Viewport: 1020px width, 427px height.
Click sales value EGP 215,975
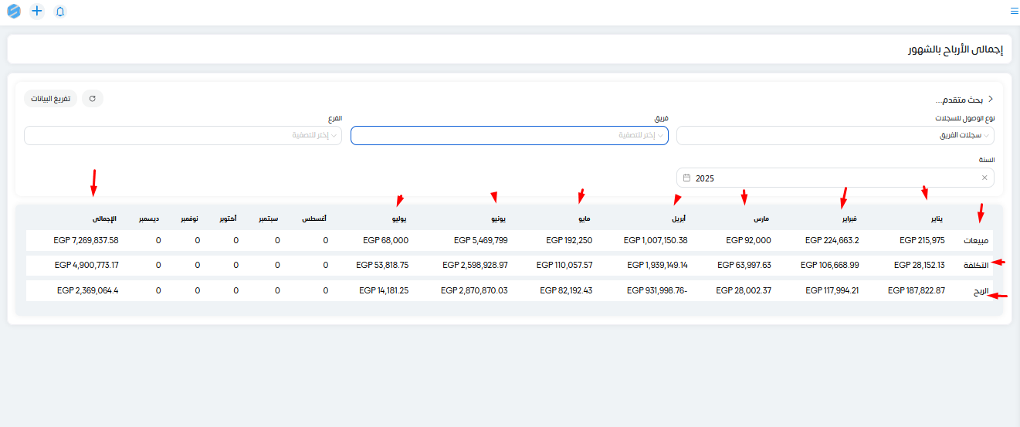click(x=922, y=240)
